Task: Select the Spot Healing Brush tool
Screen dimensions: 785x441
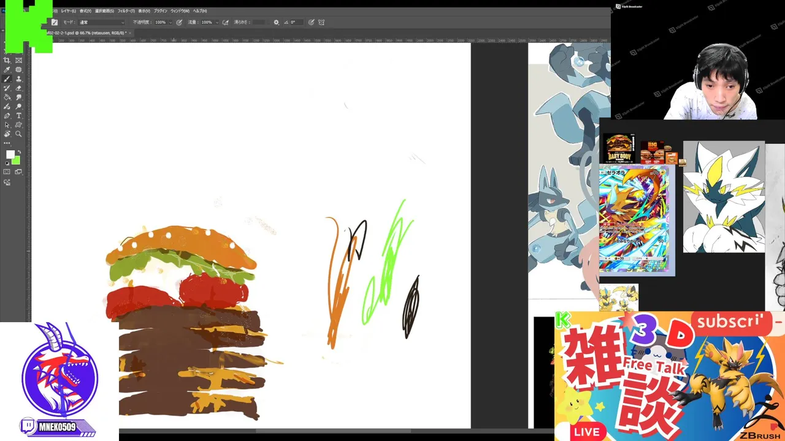Action: [x=18, y=69]
